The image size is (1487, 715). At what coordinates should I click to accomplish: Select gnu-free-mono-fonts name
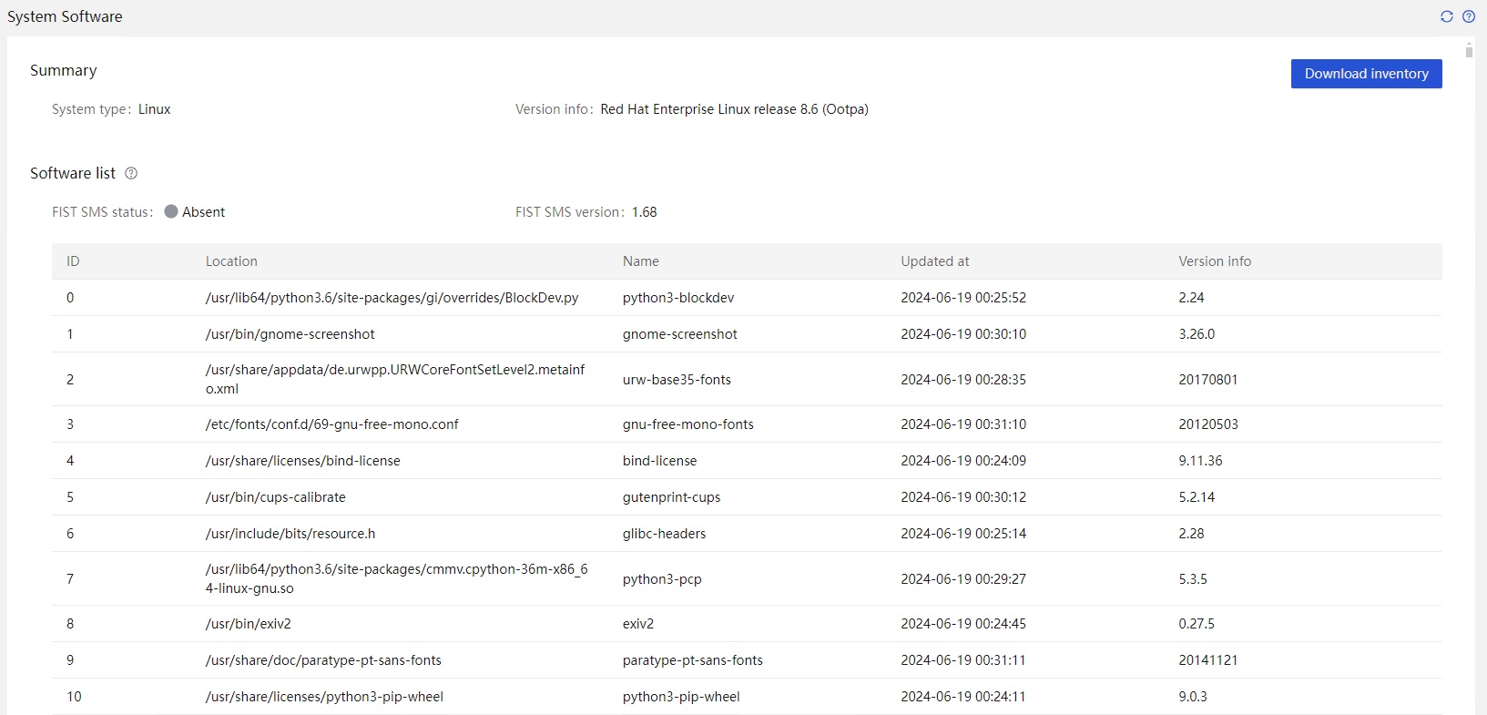(x=688, y=424)
